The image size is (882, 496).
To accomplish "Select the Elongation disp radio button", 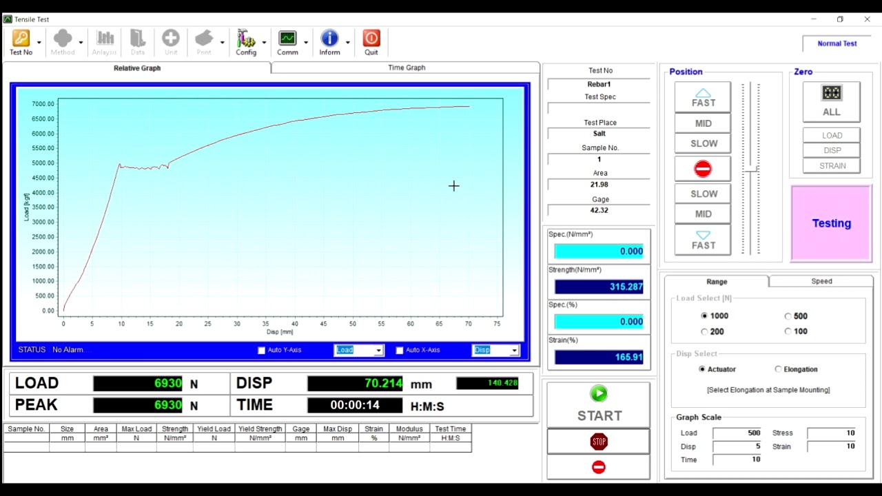I will coord(778,369).
